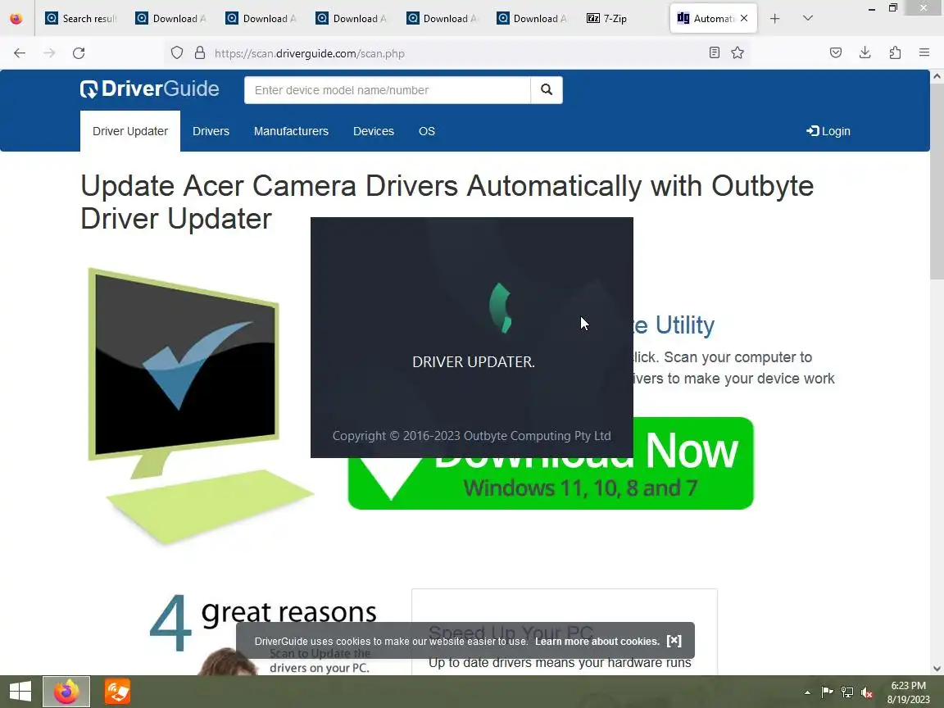Open the Drivers navigation item

[211, 131]
